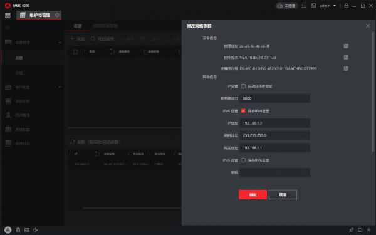The width and height of the screenshot is (376, 235).
Task: Check the save IPv6 settings checkbox
Action: [x=243, y=160]
